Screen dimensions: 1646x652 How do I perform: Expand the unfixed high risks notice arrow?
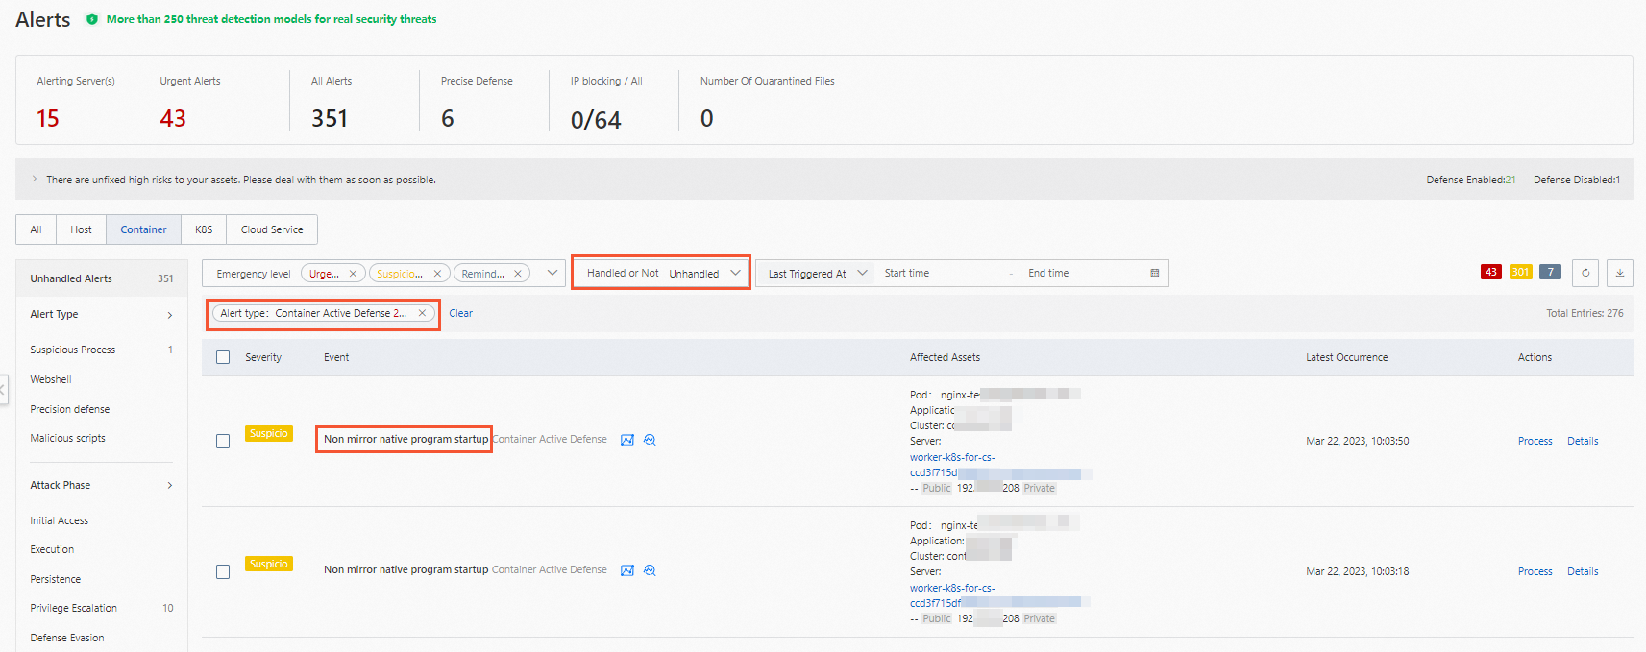(x=35, y=180)
